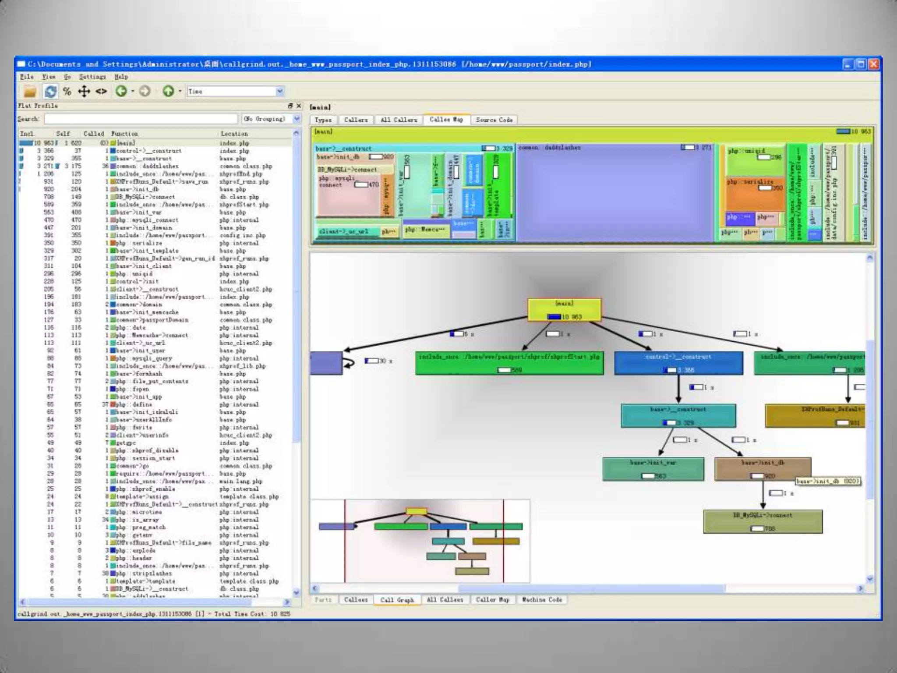Toggle shorten template angle-brackets icon
The height and width of the screenshot is (673, 897).
pos(101,91)
